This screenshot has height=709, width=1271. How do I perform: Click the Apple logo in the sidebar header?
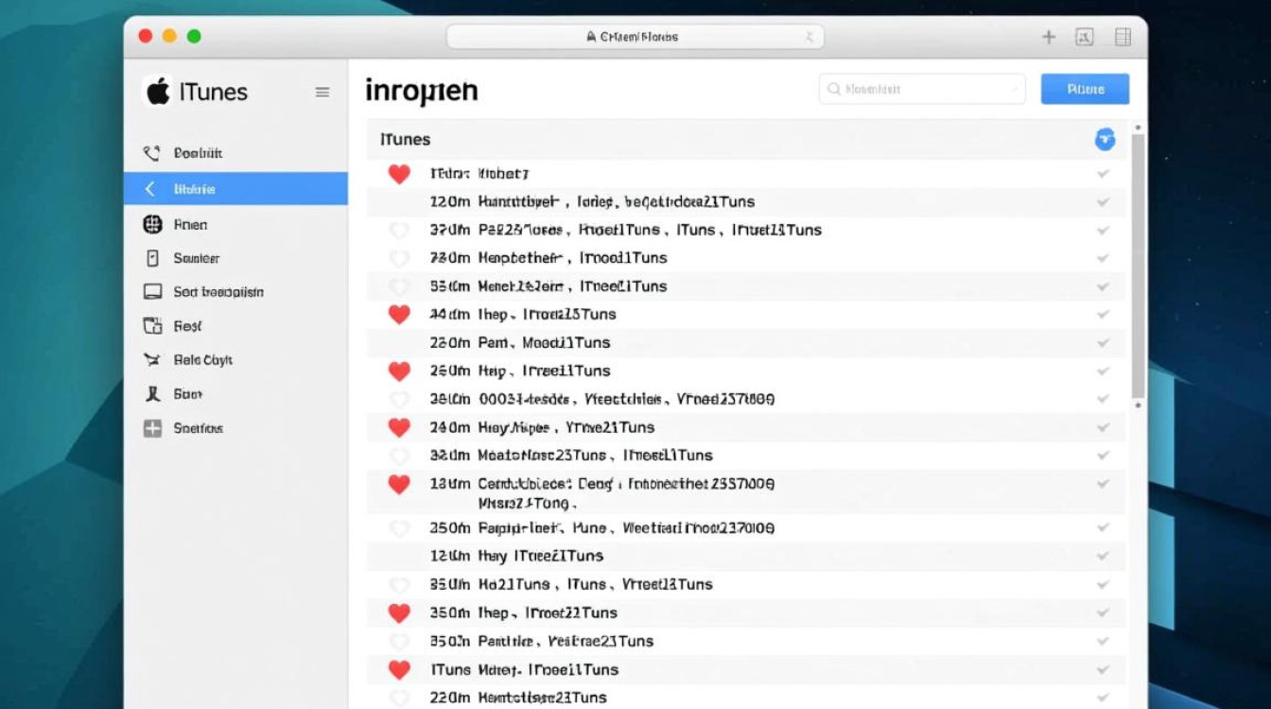point(158,92)
